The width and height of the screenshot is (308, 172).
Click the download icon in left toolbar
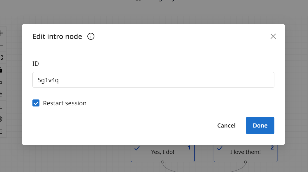point(1,107)
